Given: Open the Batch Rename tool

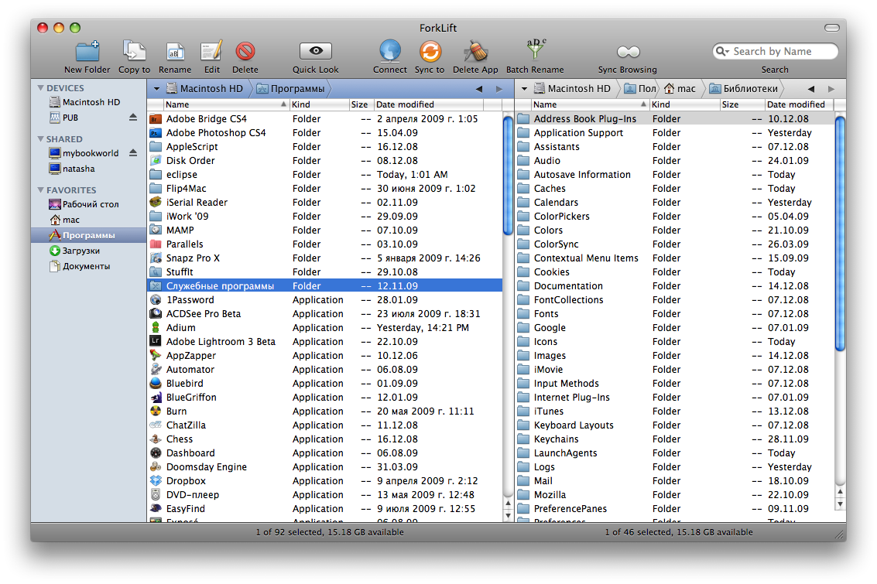Looking at the screenshot, I should coord(536,50).
